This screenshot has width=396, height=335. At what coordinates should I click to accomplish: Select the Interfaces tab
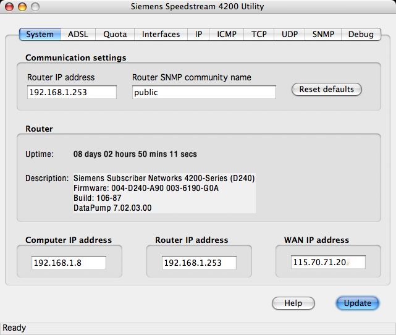tap(161, 34)
